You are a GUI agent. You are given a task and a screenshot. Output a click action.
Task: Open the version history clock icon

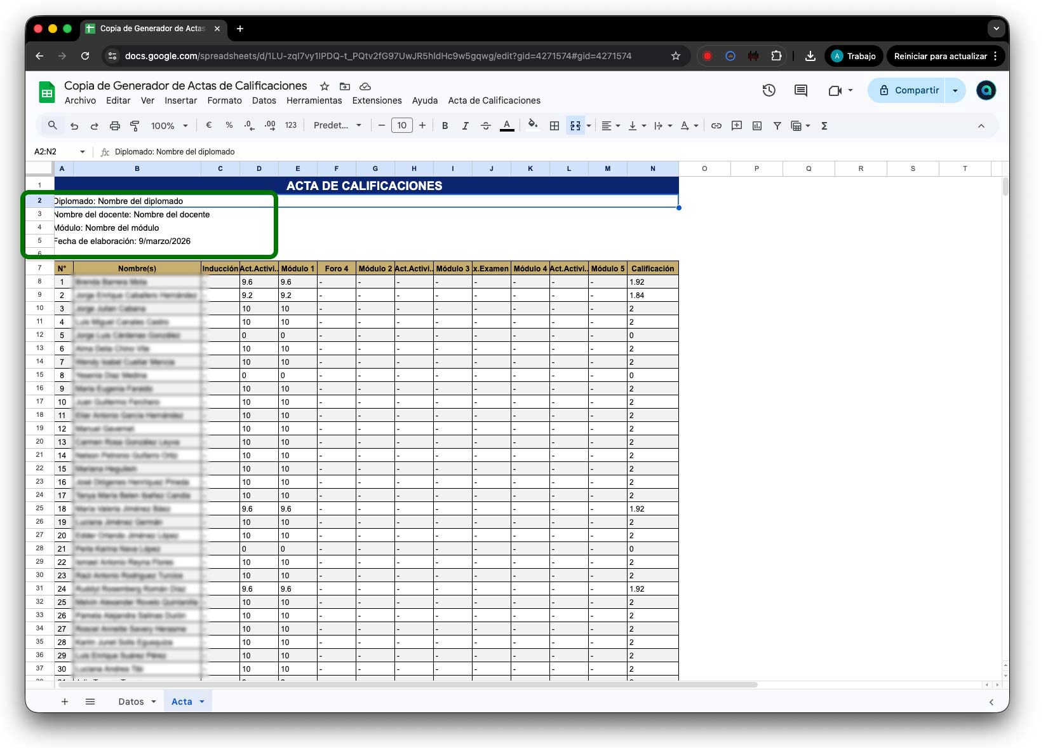(x=769, y=90)
